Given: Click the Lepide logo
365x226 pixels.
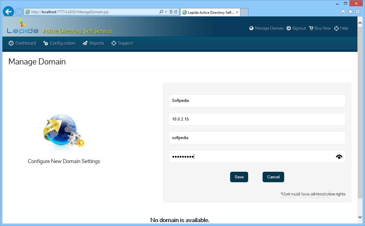Looking at the screenshot, I should [x=23, y=26].
